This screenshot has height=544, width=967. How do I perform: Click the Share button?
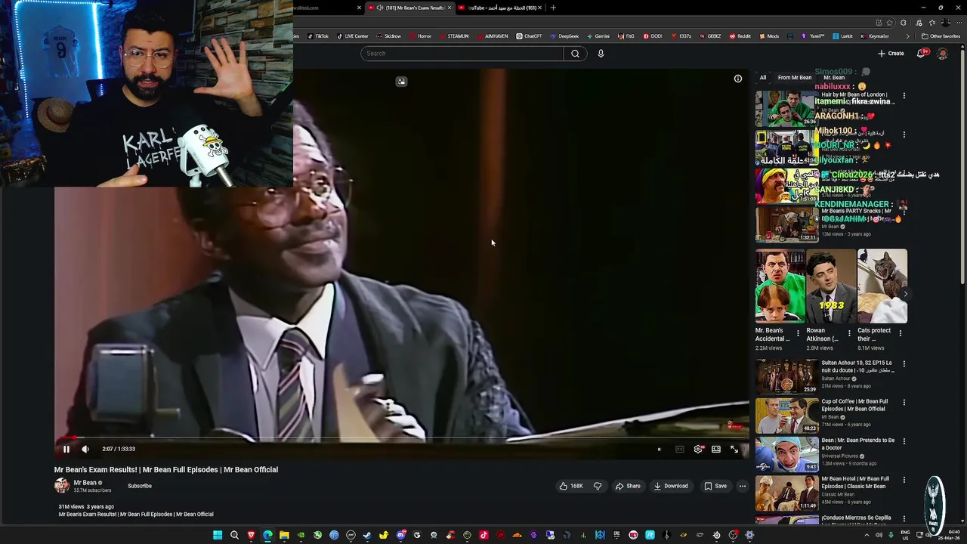pos(628,486)
